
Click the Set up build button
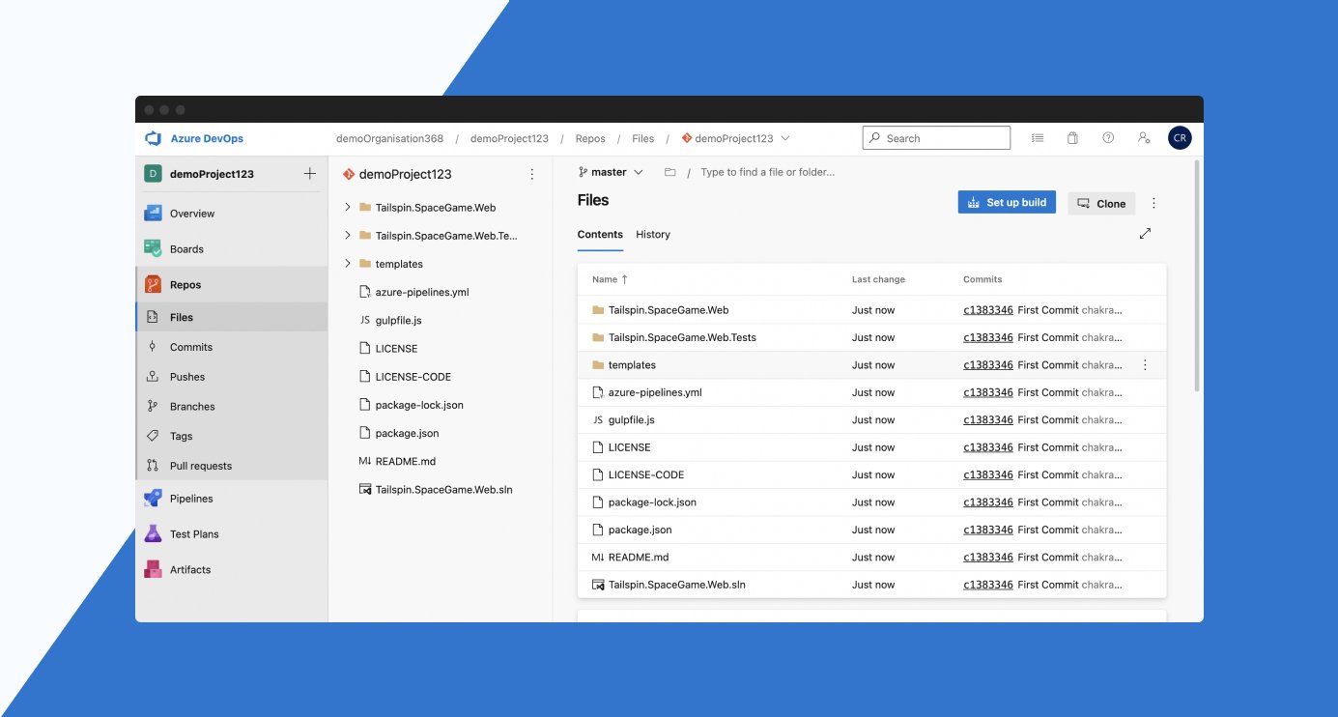click(1007, 202)
